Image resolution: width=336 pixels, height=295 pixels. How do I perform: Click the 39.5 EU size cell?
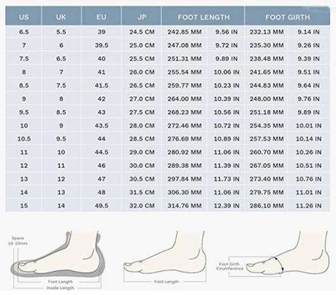click(101, 45)
